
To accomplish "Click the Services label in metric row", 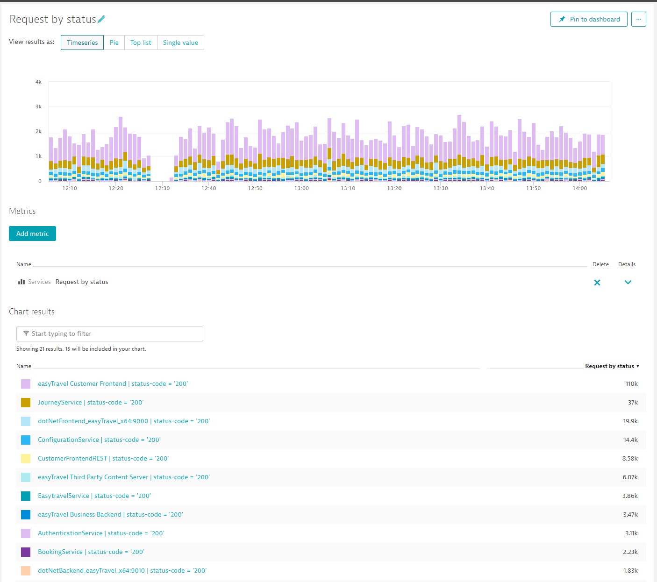I will point(39,282).
